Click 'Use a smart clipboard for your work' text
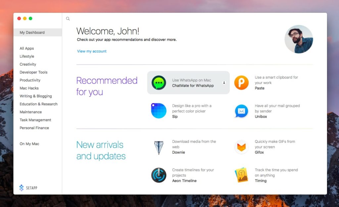Viewport: 339px width, 207px height. pos(276,80)
